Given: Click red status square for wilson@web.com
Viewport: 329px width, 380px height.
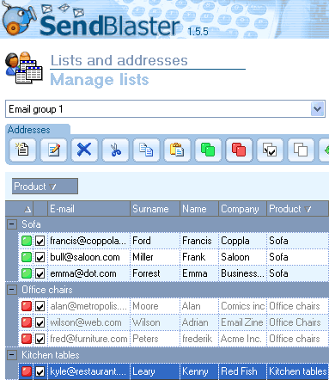Looking at the screenshot, I should click(27, 322).
